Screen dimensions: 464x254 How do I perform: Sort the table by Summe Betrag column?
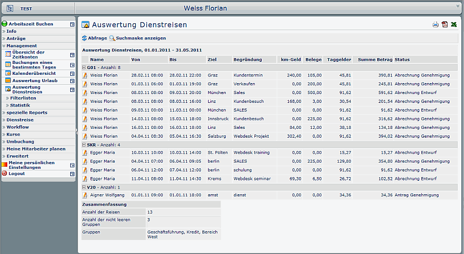tap(375, 60)
